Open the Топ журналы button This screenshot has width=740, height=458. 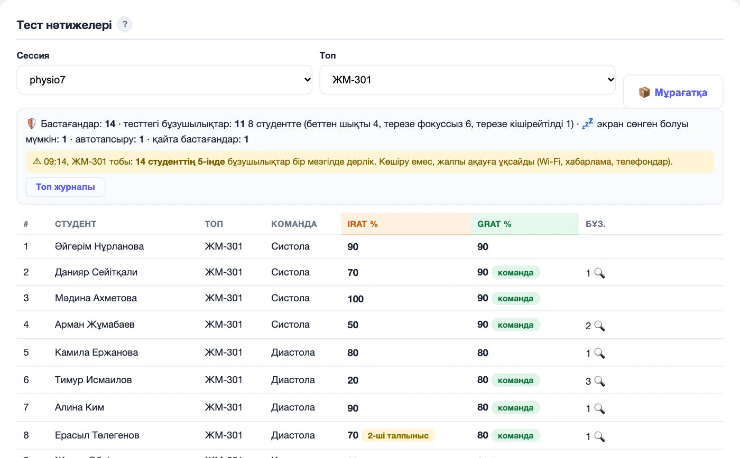click(66, 187)
